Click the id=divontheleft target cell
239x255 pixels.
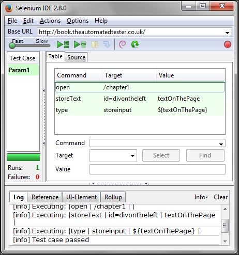125,99
